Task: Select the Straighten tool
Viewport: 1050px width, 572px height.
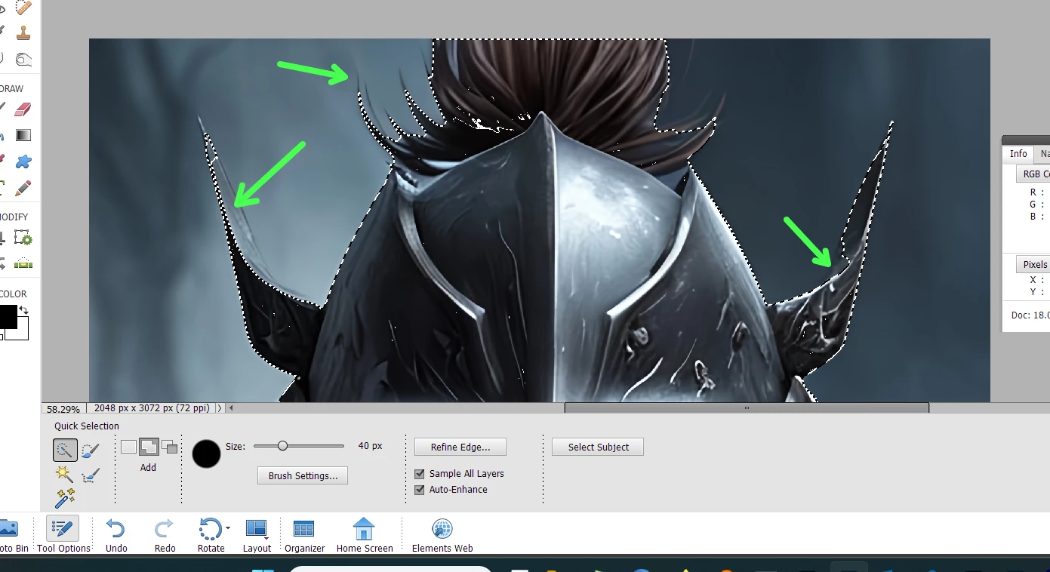Action: (x=23, y=264)
